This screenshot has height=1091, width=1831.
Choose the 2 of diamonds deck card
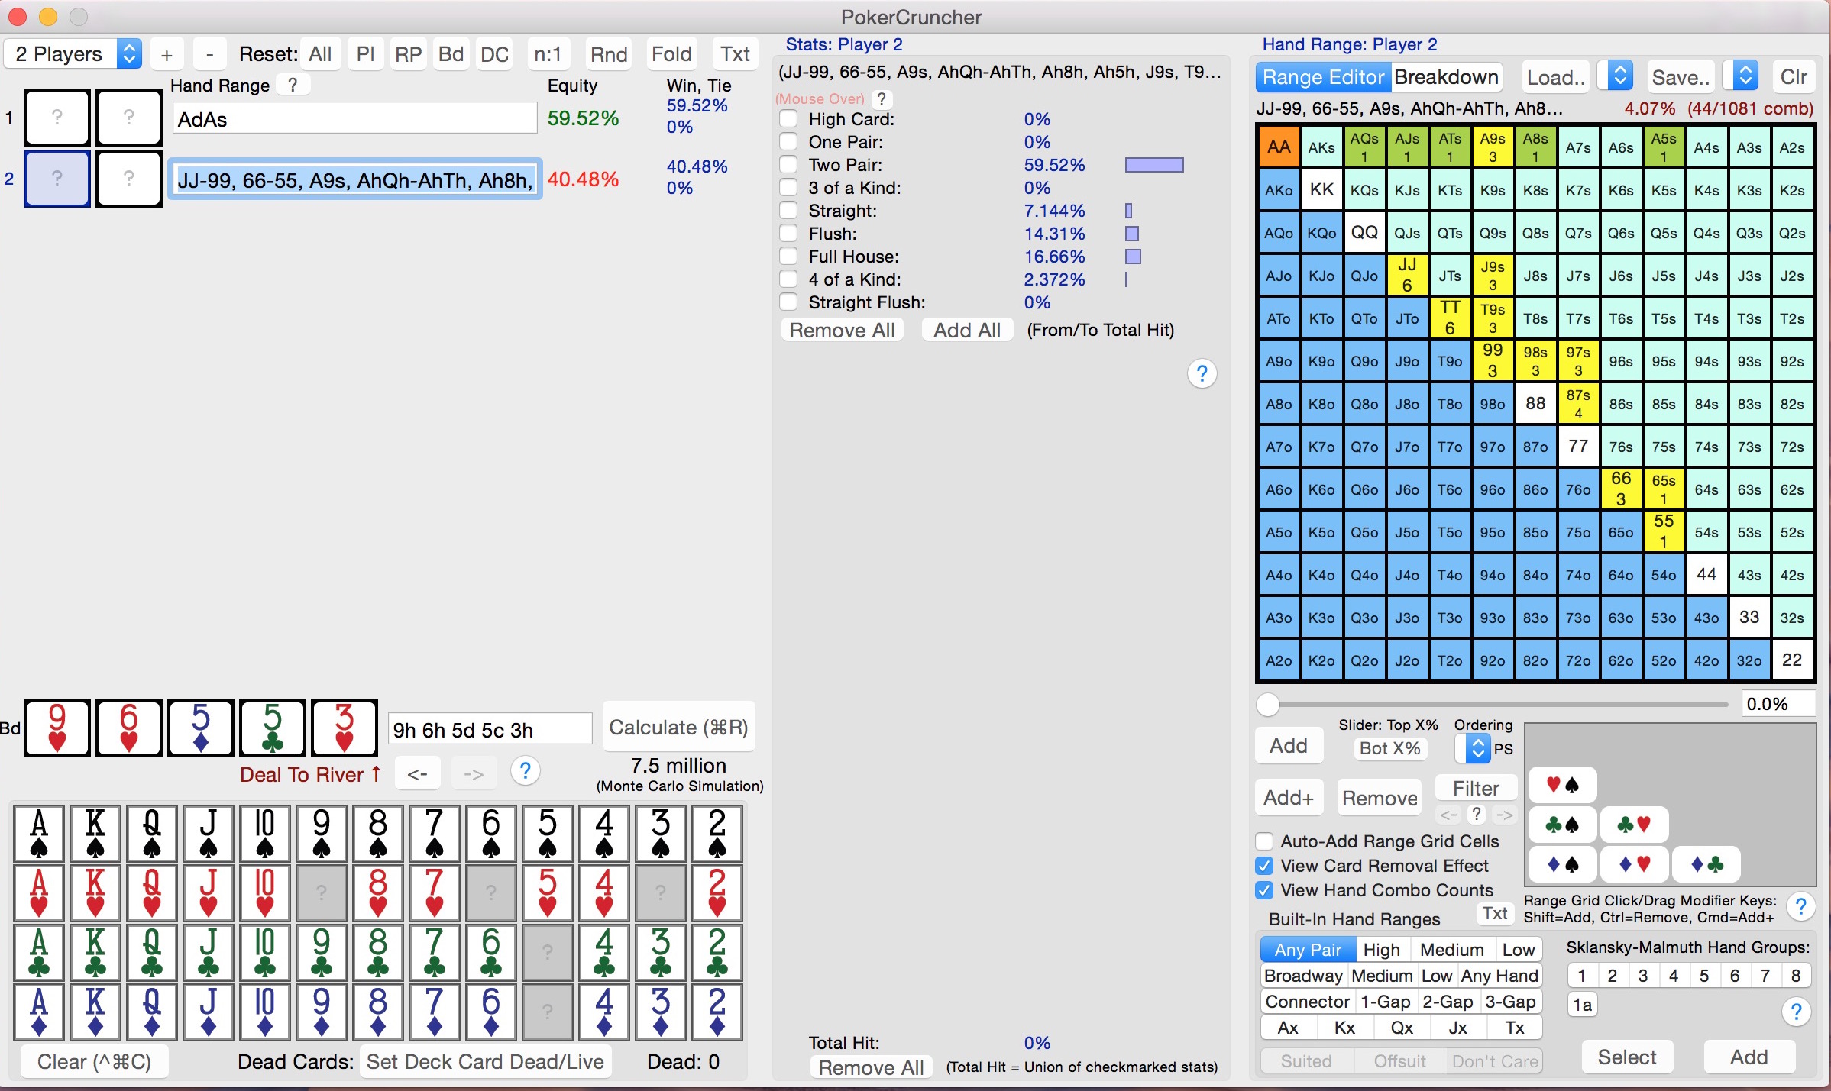[x=717, y=1012]
